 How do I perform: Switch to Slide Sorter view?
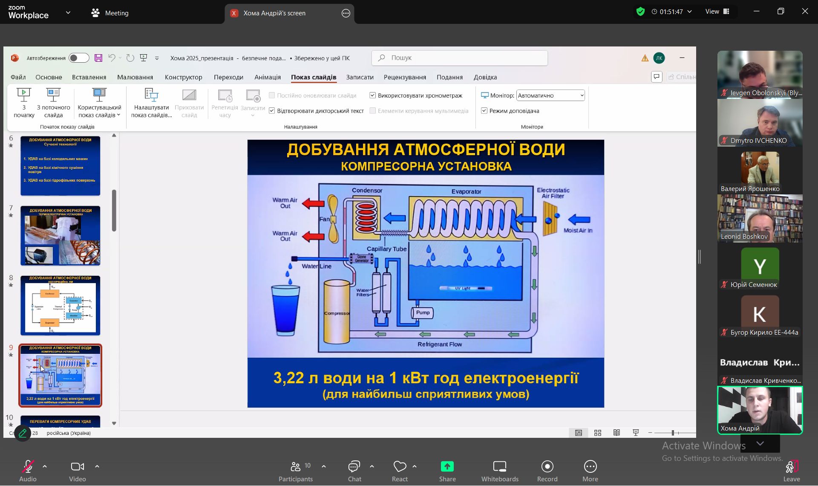(x=597, y=433)
